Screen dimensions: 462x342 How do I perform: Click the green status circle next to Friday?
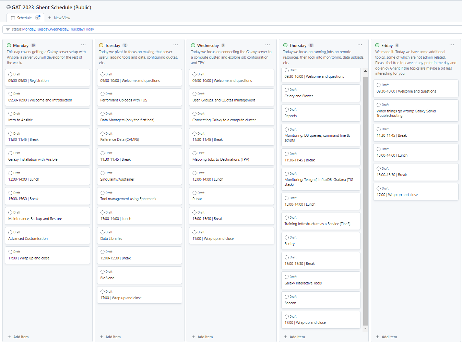point(377,45)
